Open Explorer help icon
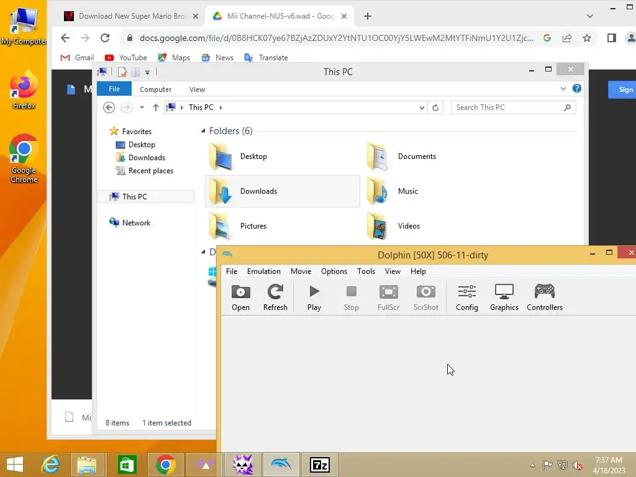This screenshot has width=636, height=477. (x=577, y=88)
